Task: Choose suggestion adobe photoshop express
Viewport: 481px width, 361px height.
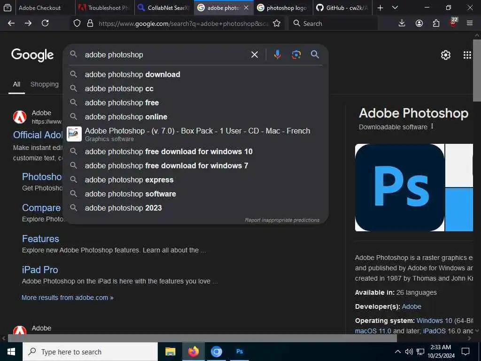Action: (x=196, y=180)
